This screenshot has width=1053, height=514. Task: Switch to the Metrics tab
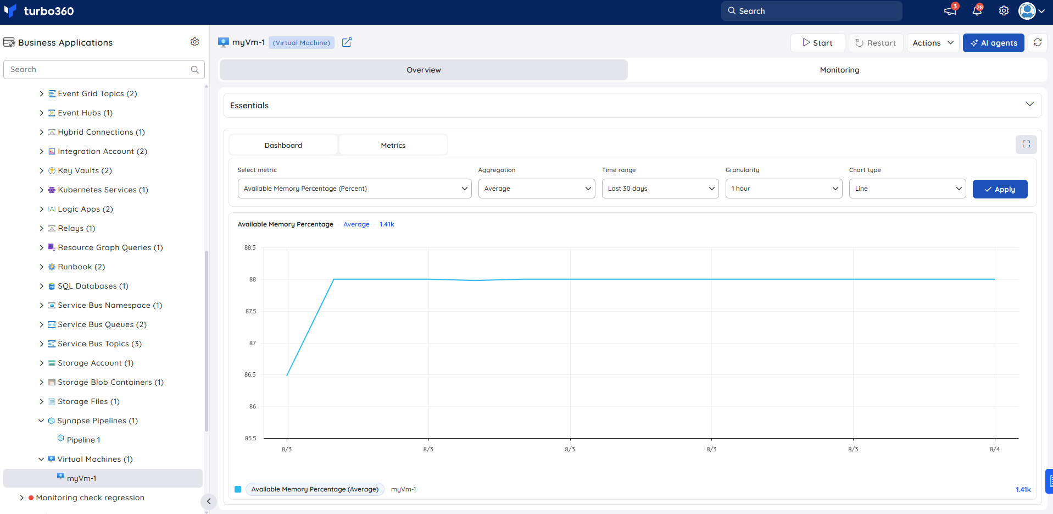coord(393,145)
